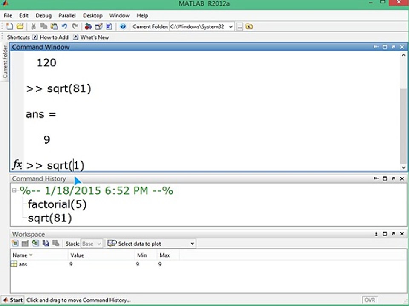Click the Value column header

point(101,255)
